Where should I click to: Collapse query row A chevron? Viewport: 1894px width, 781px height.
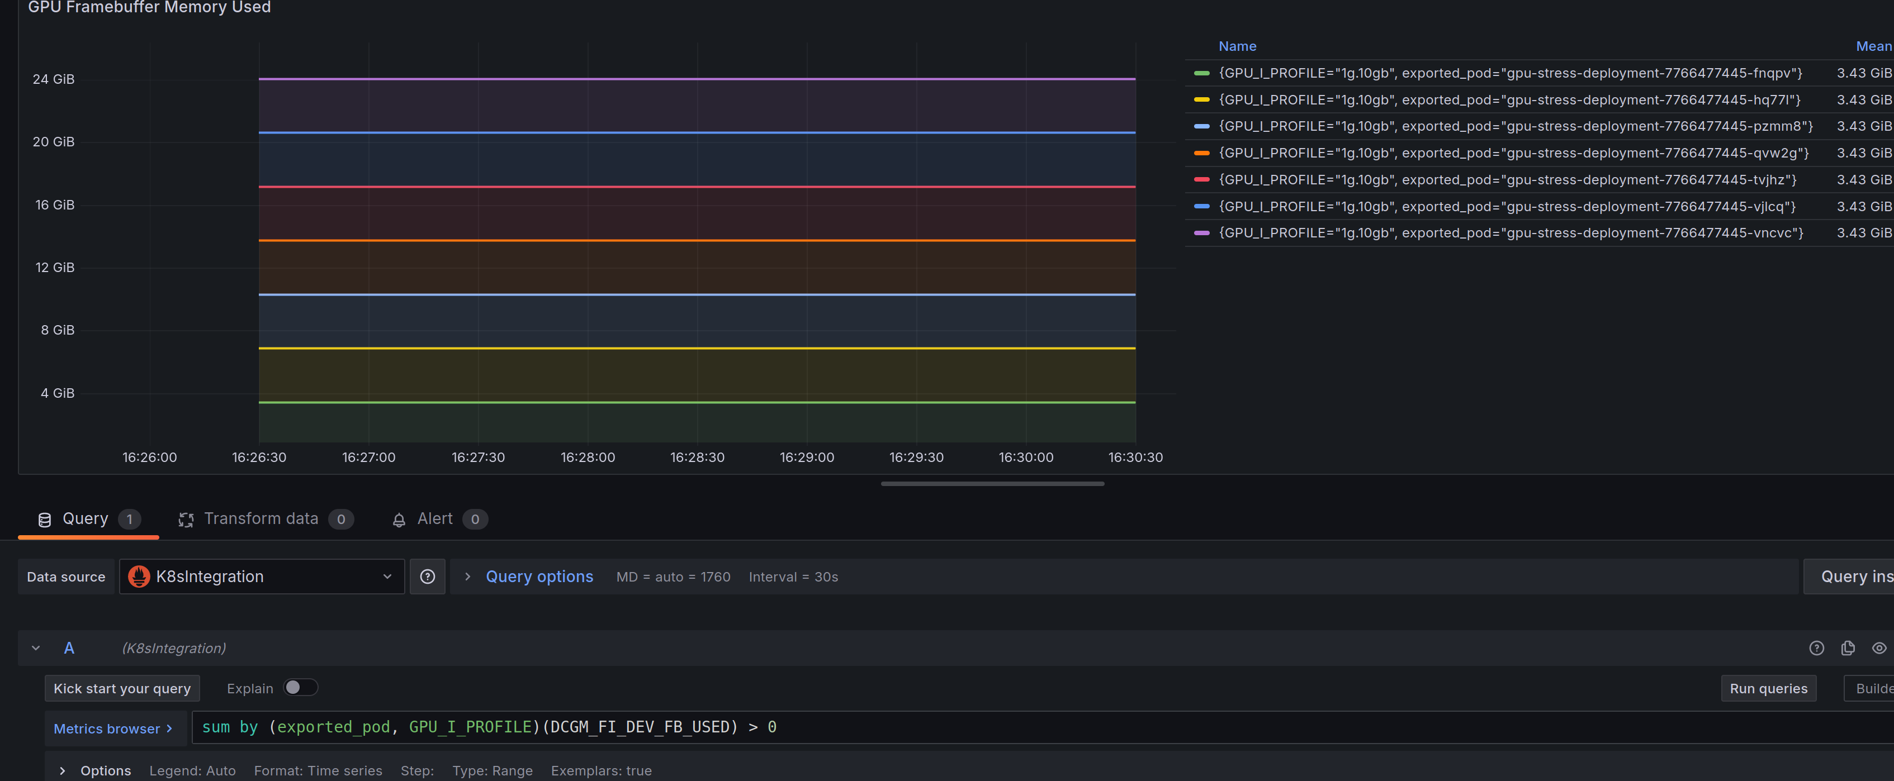(x=35, y=648)
